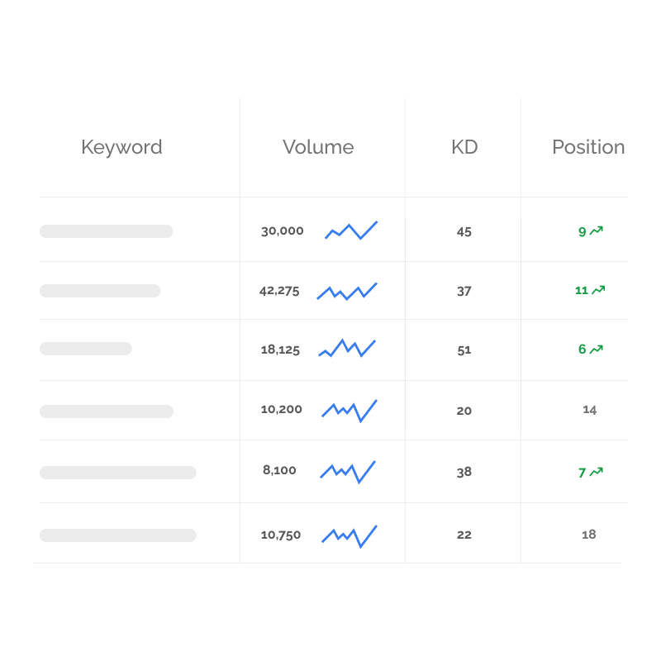
Task: Open the keyword in the third row
Action: (x=86, y=349)
